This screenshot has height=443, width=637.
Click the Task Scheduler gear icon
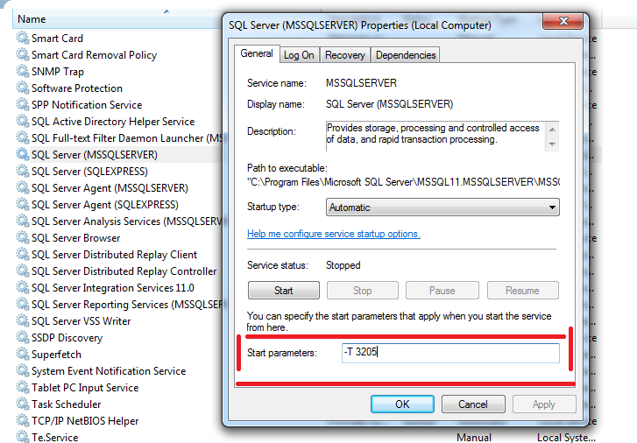(23, 404)
